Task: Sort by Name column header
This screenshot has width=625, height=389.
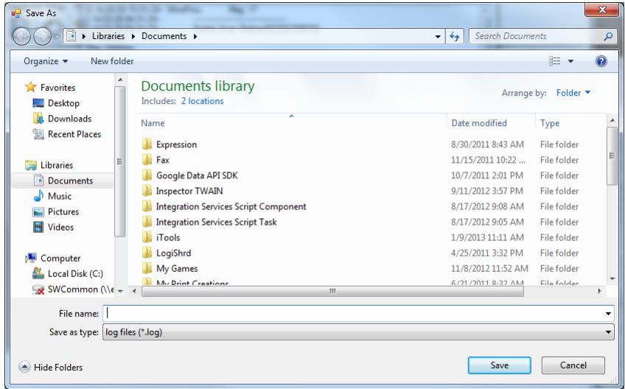Action: pyautogui.click(x=153, y=123)
